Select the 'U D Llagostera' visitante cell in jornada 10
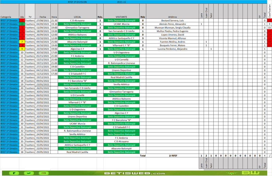The height and width of the screenshot is (176, 272). [121, 53]
